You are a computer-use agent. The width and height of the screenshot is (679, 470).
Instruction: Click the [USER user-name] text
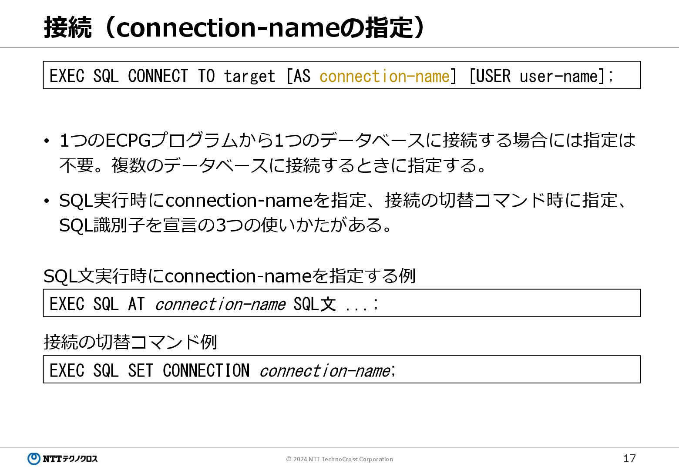[x=537, y=76]
